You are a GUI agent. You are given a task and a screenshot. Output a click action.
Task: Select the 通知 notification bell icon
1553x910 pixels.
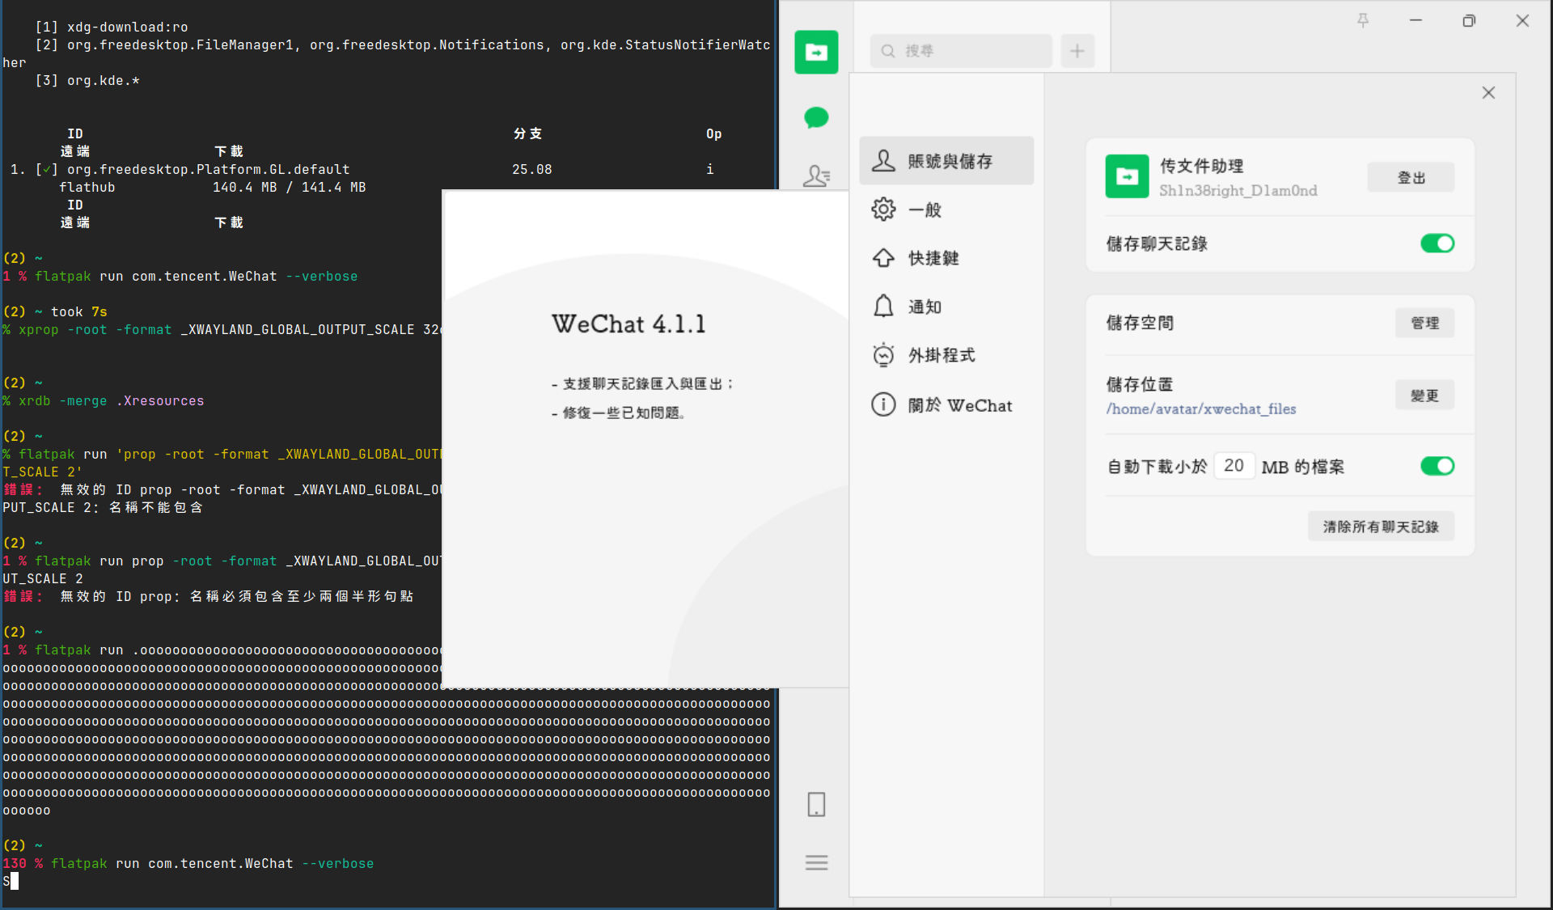click(x=883, y=306)
